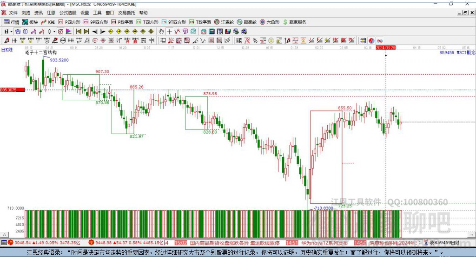Click the 沪 index 3048.54 status entry
Image resolution: width=476 pixels, height=257 pixels.
point(44,243)
